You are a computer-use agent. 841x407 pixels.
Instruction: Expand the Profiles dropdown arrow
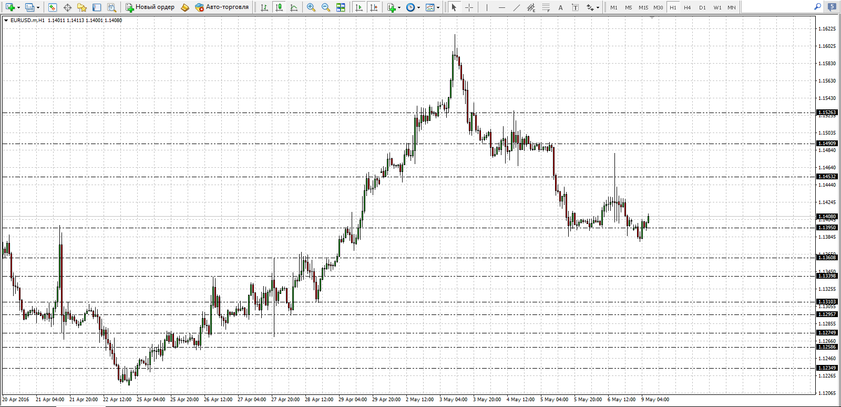coord(38,7)
